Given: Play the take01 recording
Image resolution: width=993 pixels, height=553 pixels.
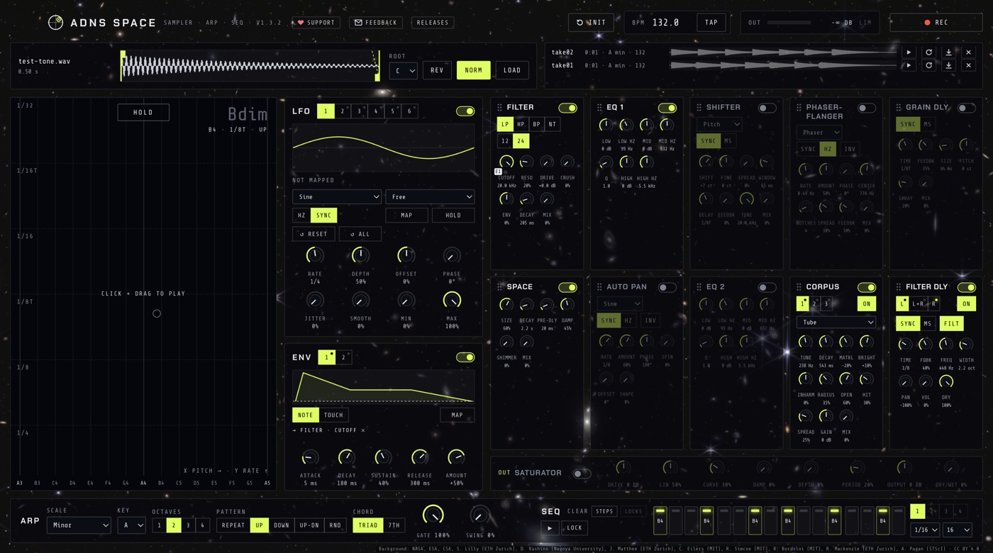Looking at the screenshot, I should click(x=909, y=65).
